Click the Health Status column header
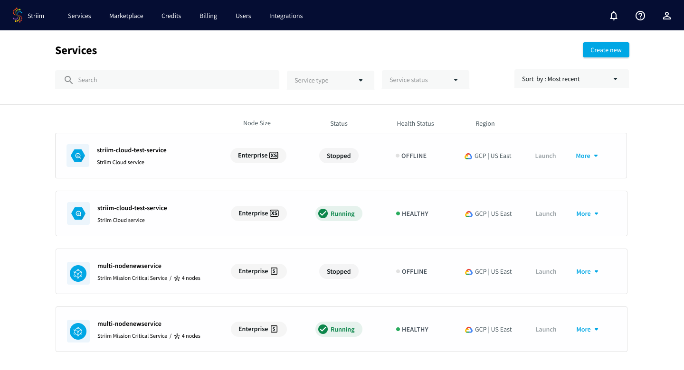Screen dimensions: 684x370 tap(416, 123)
